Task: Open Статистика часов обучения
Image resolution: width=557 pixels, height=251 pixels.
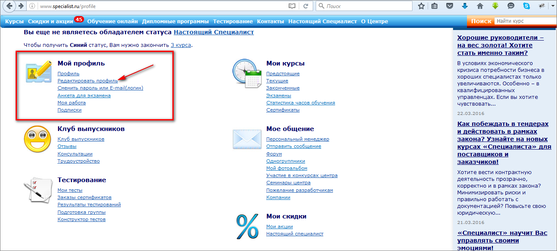Action: pyautogui.click(x=300, y=103)
